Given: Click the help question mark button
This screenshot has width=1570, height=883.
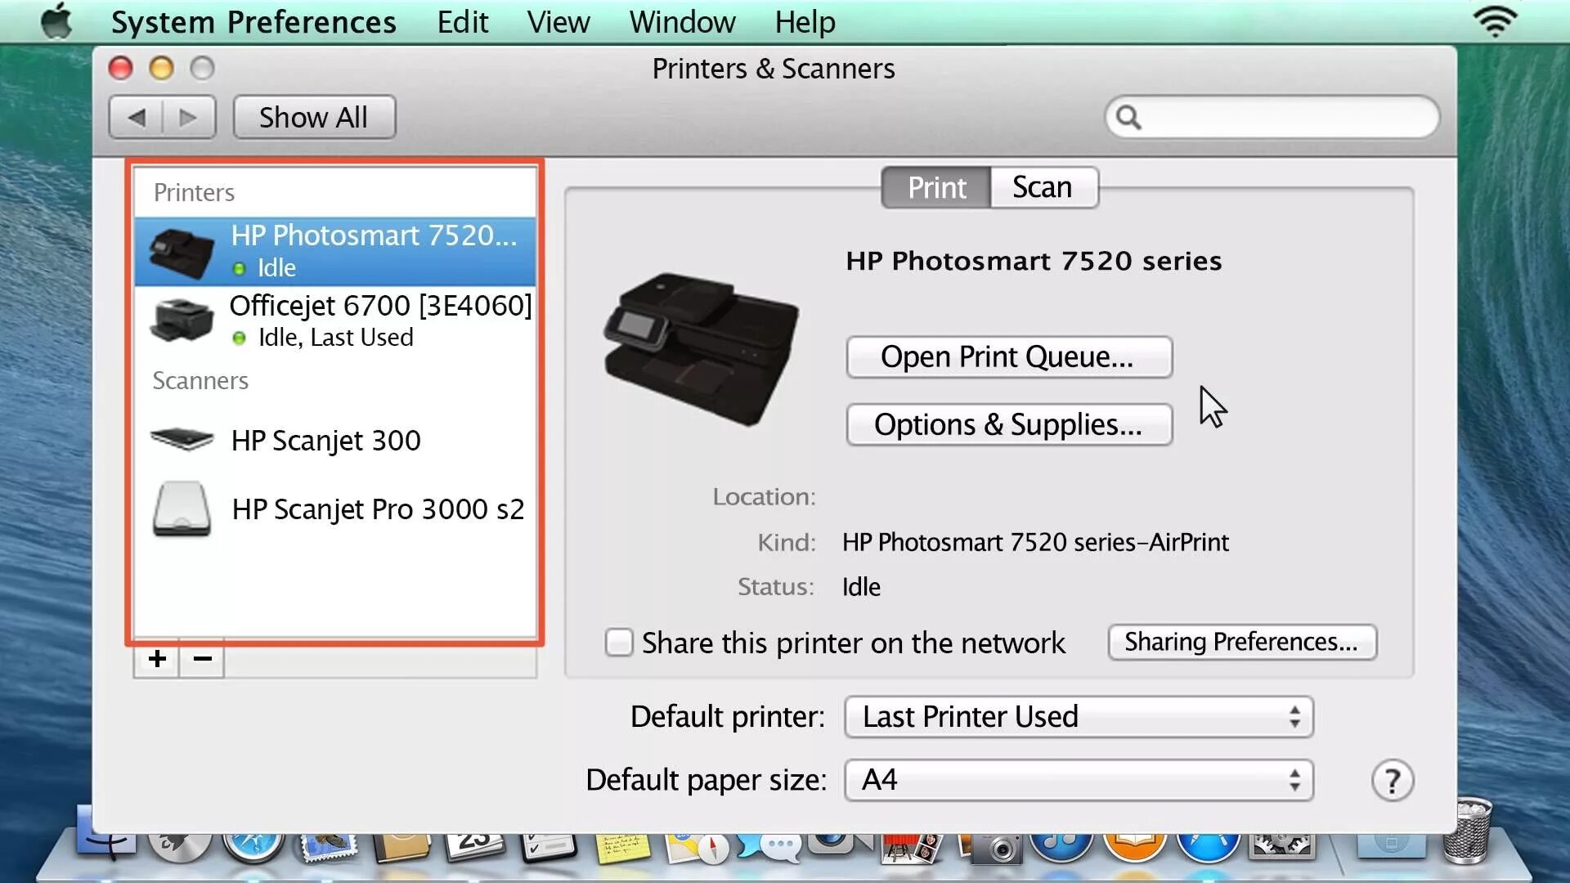Looking at the screenshot, I should (x=1392, y=781).
